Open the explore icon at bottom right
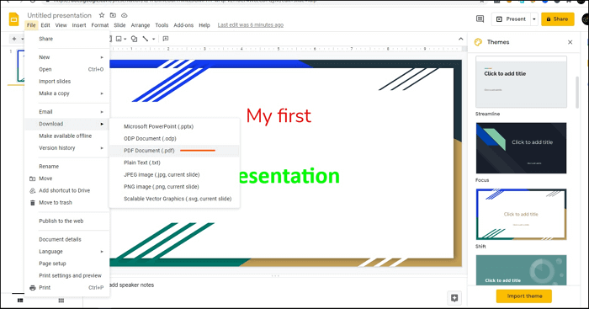The image size is (589, 309). pos(454,298)
